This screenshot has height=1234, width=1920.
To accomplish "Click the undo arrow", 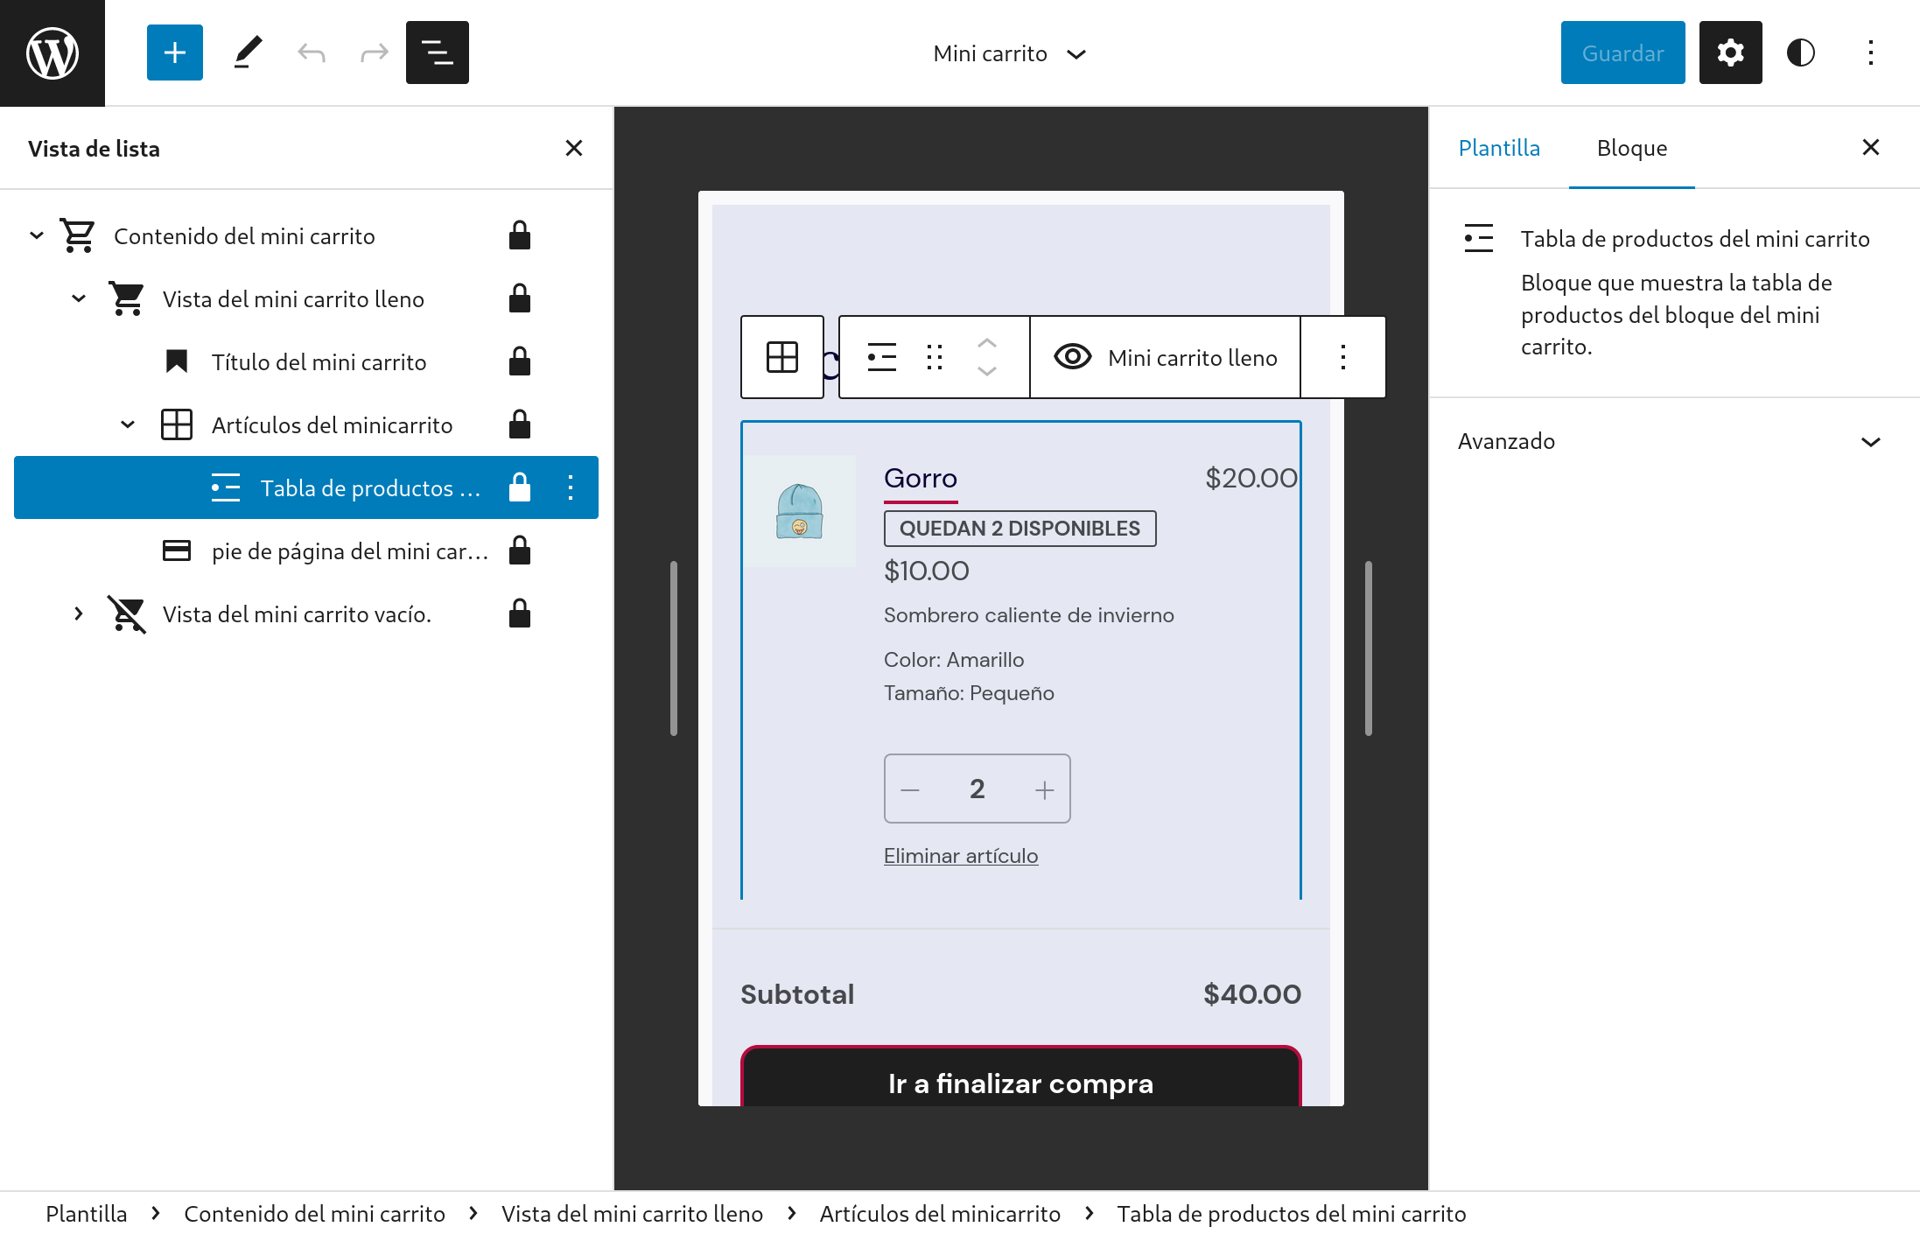I will point(311,53).
